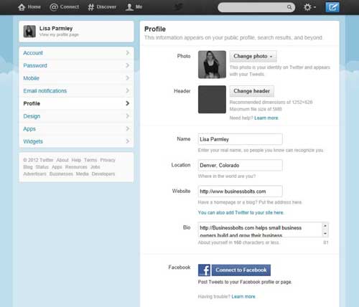Image resolution: width=359 pixels, height=307 pixels.
Task: Click Bio scrollbar up arrow
Action: [x=325, y=226]
